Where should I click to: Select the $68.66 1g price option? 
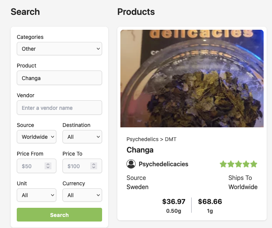[x=210, y=206]
